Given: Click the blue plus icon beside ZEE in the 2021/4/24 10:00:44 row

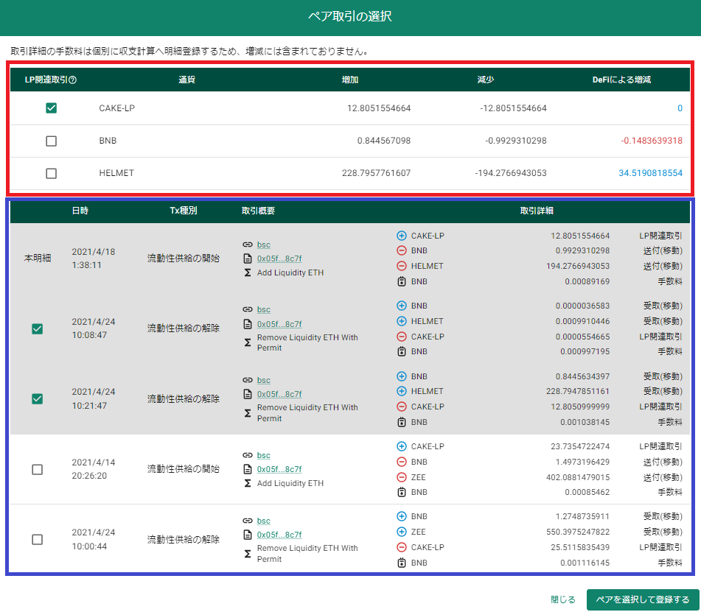Looking at the screenshot, I should 402,532.
